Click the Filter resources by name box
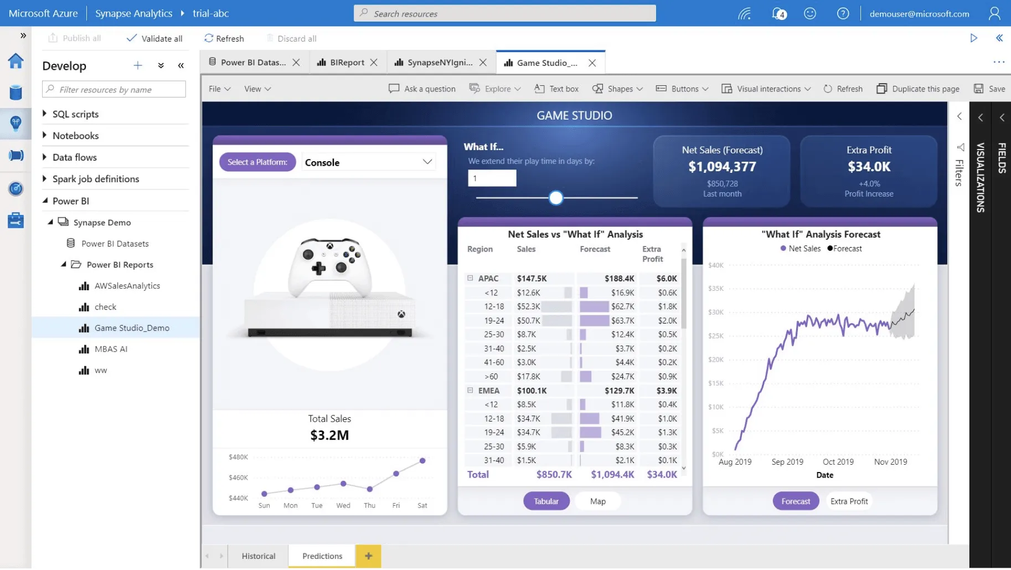 114,89
